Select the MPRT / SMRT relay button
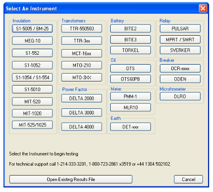 [x=180, y=39]
